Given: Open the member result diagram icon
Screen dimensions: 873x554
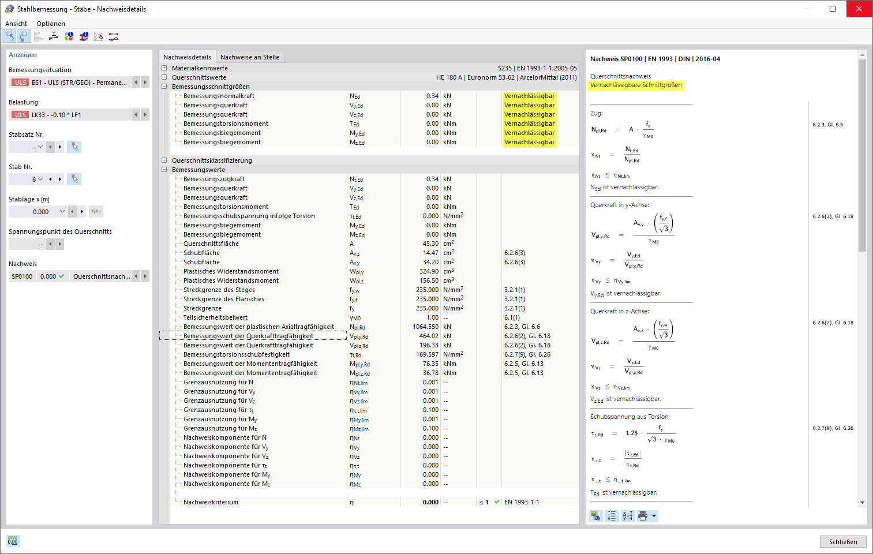Looking at the screenshot, I should [114, 36].
